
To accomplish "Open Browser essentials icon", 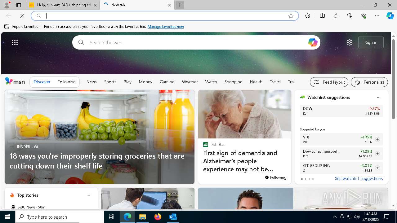I will (364, 16).
